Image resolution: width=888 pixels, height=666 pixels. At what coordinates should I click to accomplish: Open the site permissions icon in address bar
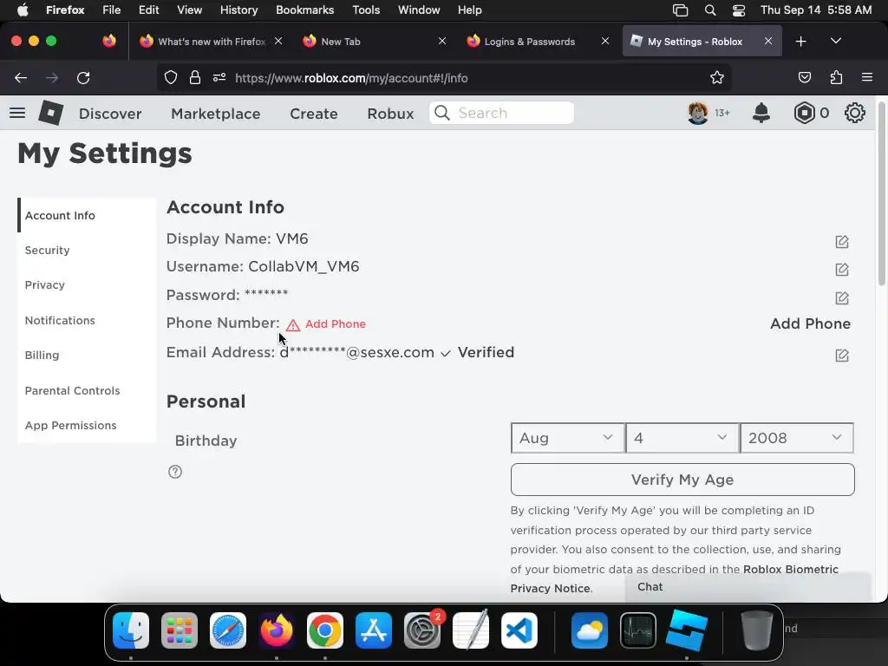tap(219, 77)
